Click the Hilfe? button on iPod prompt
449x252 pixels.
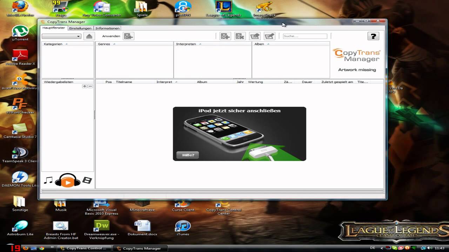pyautogui.click(x=188, y=155)
